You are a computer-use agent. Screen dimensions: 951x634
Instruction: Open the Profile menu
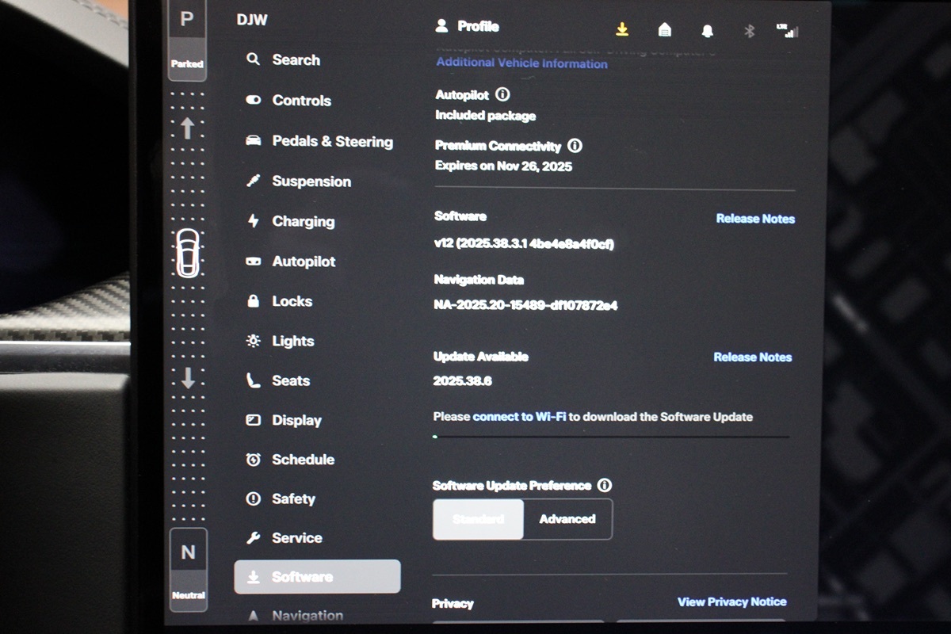pos(468,26)
